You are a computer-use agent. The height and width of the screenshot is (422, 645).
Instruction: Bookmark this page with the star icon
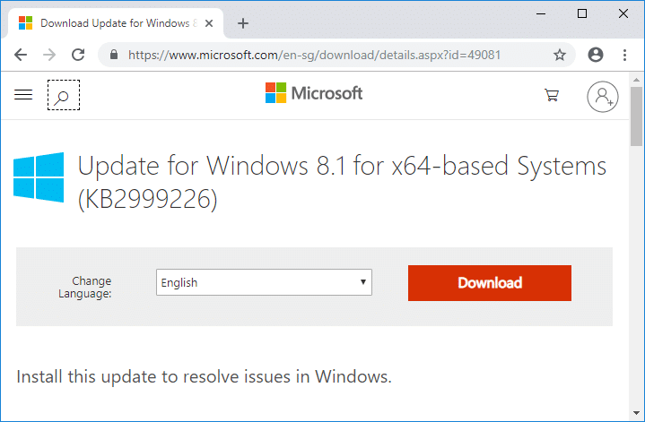(x=560, y=55)
